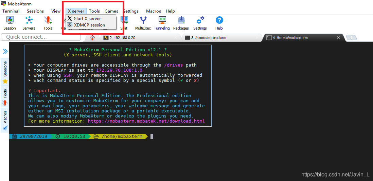Open the Help menu in menu bar
The height and width of the screenshot is (181, 373).
point(170,11)
